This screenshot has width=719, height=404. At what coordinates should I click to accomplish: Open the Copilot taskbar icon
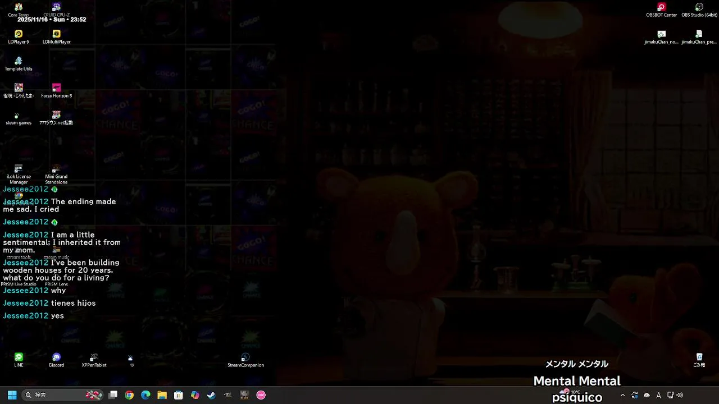click(195, 395)
